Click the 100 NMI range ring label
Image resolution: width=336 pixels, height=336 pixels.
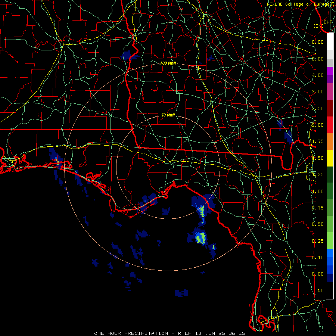point(168,63)
